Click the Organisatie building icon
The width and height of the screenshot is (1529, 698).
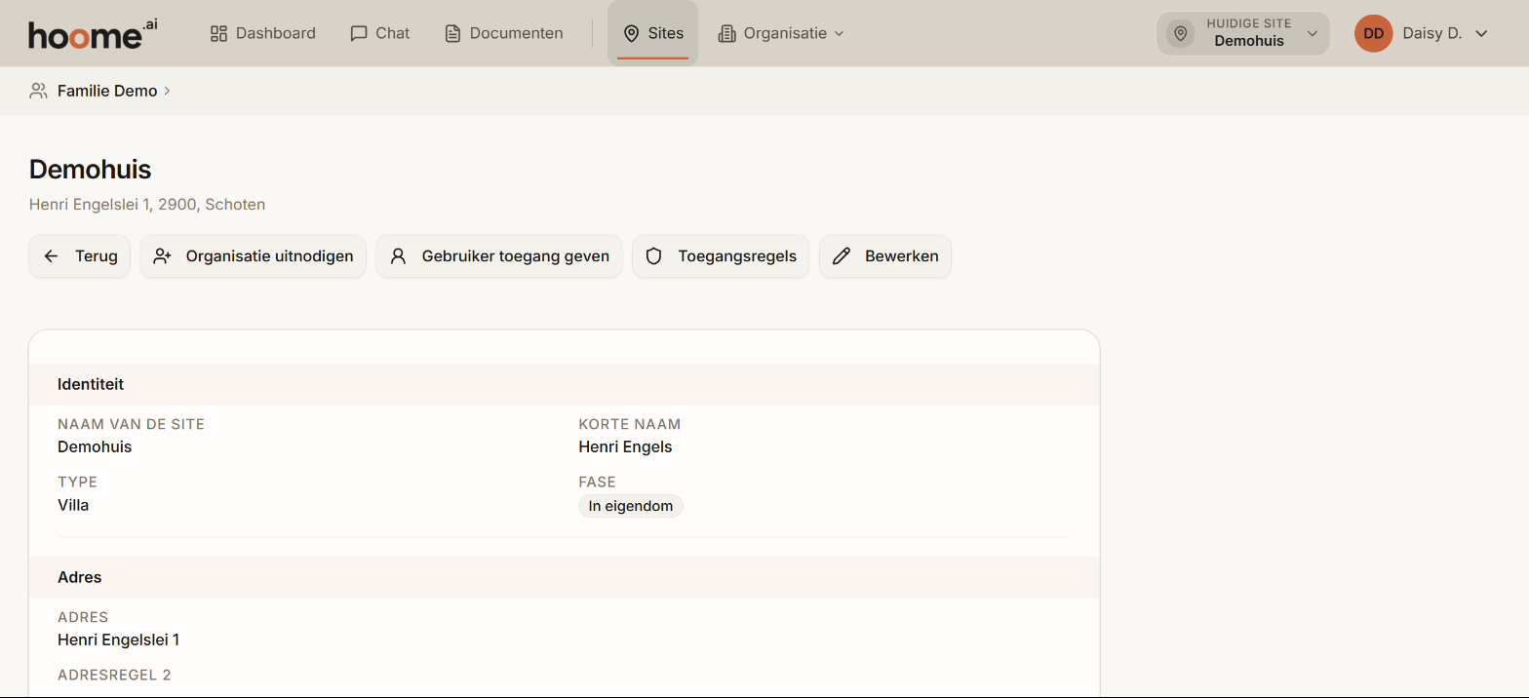[726, 33]
